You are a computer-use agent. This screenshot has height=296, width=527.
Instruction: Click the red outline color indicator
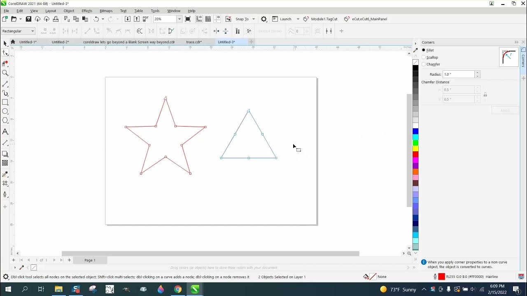point(441,277)
